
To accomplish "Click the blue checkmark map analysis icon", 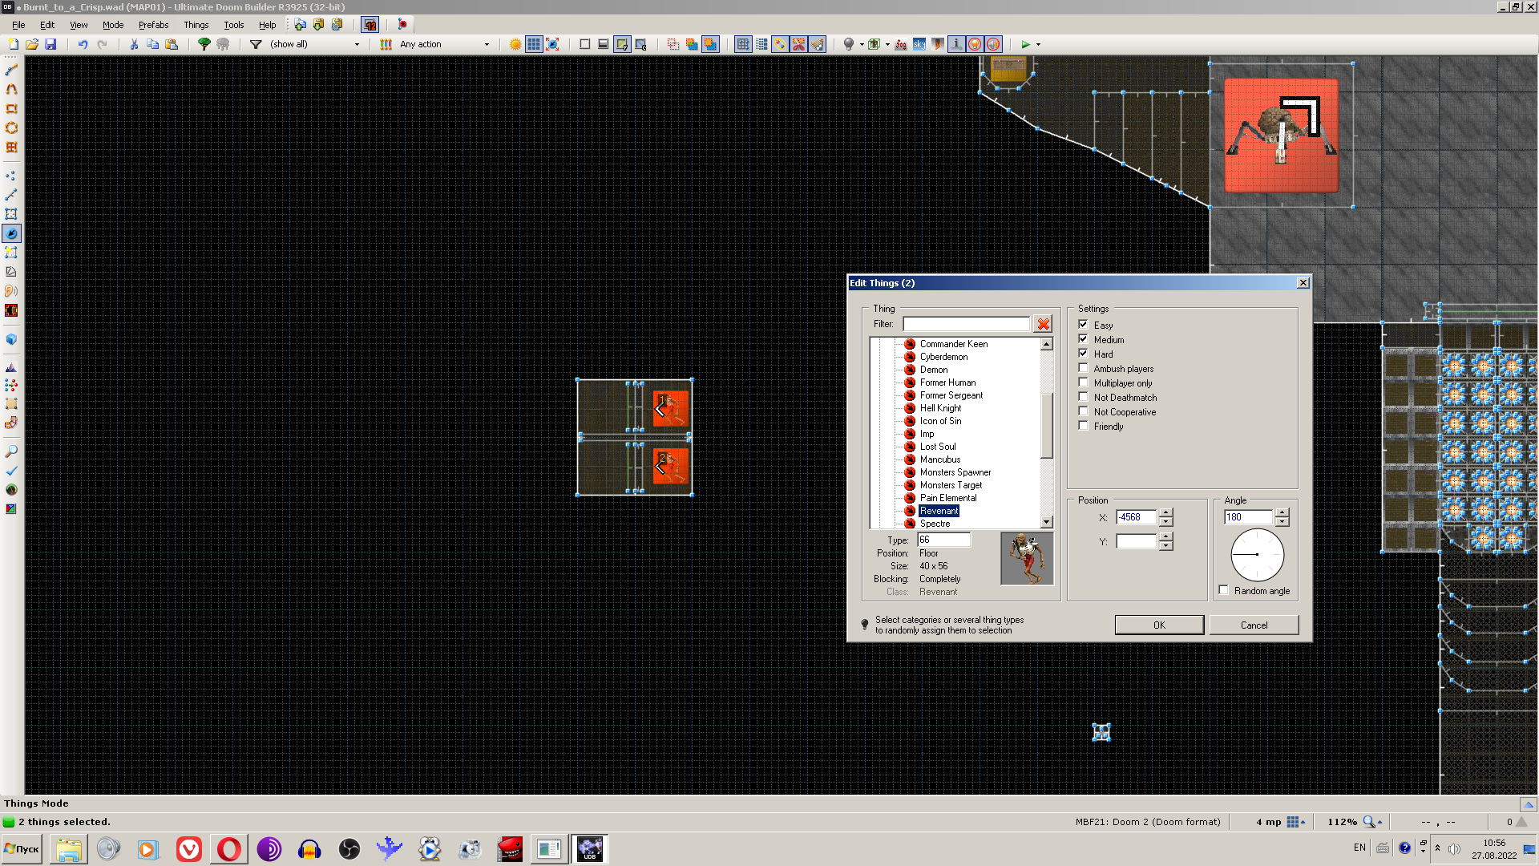I will pos(11,471).
